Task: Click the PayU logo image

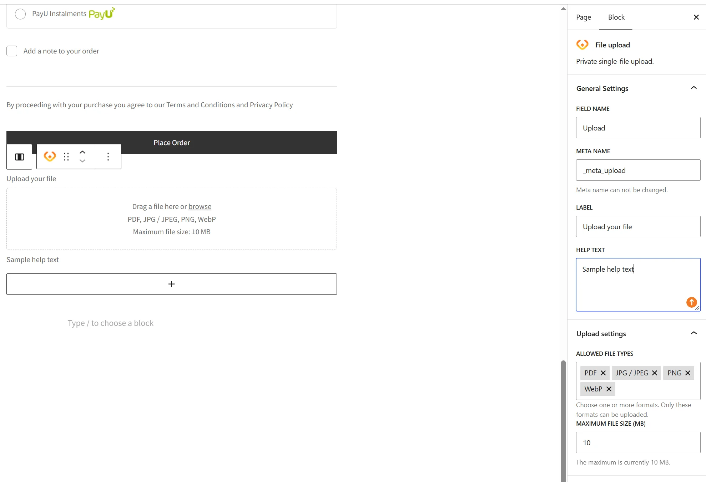Action: [x=102, y=14]
